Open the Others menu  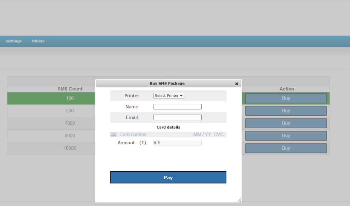38,41
